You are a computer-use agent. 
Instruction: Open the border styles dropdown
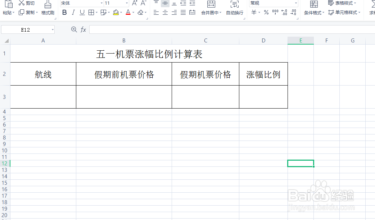click(91, 12)
